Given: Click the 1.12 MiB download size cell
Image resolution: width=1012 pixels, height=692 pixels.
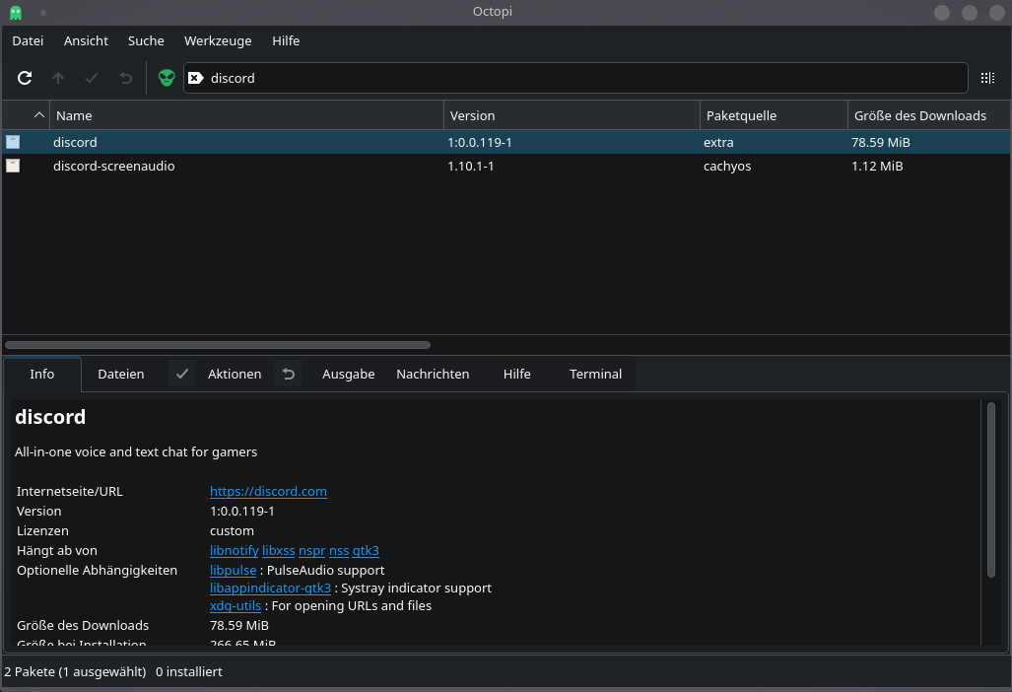Looking at the screenshot, I should pyautogui.click(x=877, y=166).
